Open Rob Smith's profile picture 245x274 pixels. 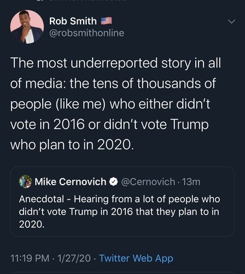(27, 27)
